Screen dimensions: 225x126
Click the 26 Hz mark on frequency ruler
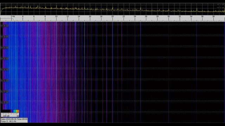[146, 16]
